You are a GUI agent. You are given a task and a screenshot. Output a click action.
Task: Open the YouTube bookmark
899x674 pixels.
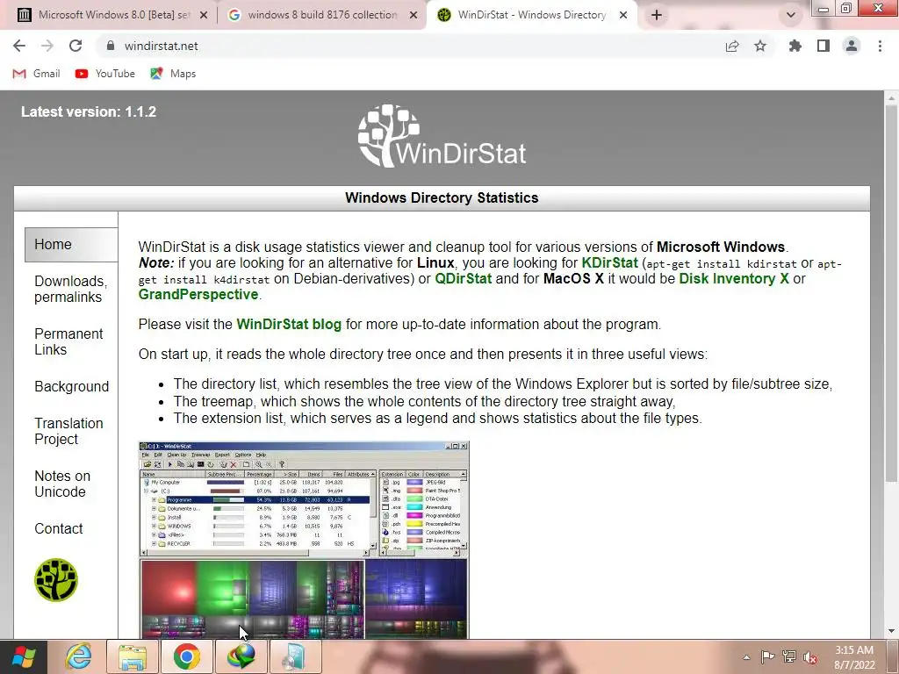105,74
